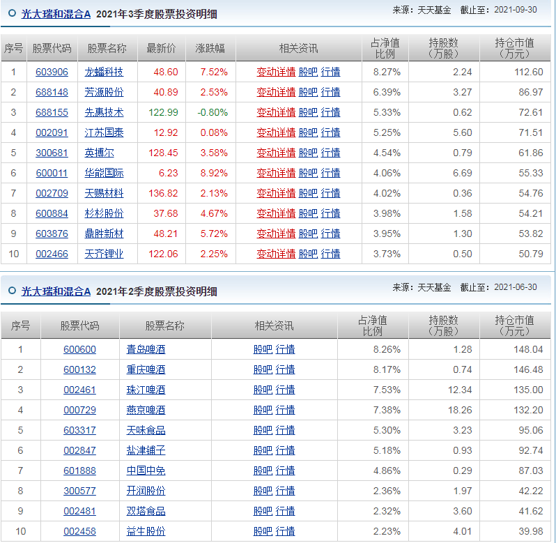Open 燕京啤酒 stock name link

[x=146, y=410]
